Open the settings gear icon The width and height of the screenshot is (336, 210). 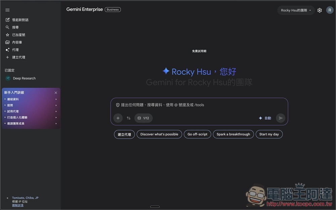[320, 10]
